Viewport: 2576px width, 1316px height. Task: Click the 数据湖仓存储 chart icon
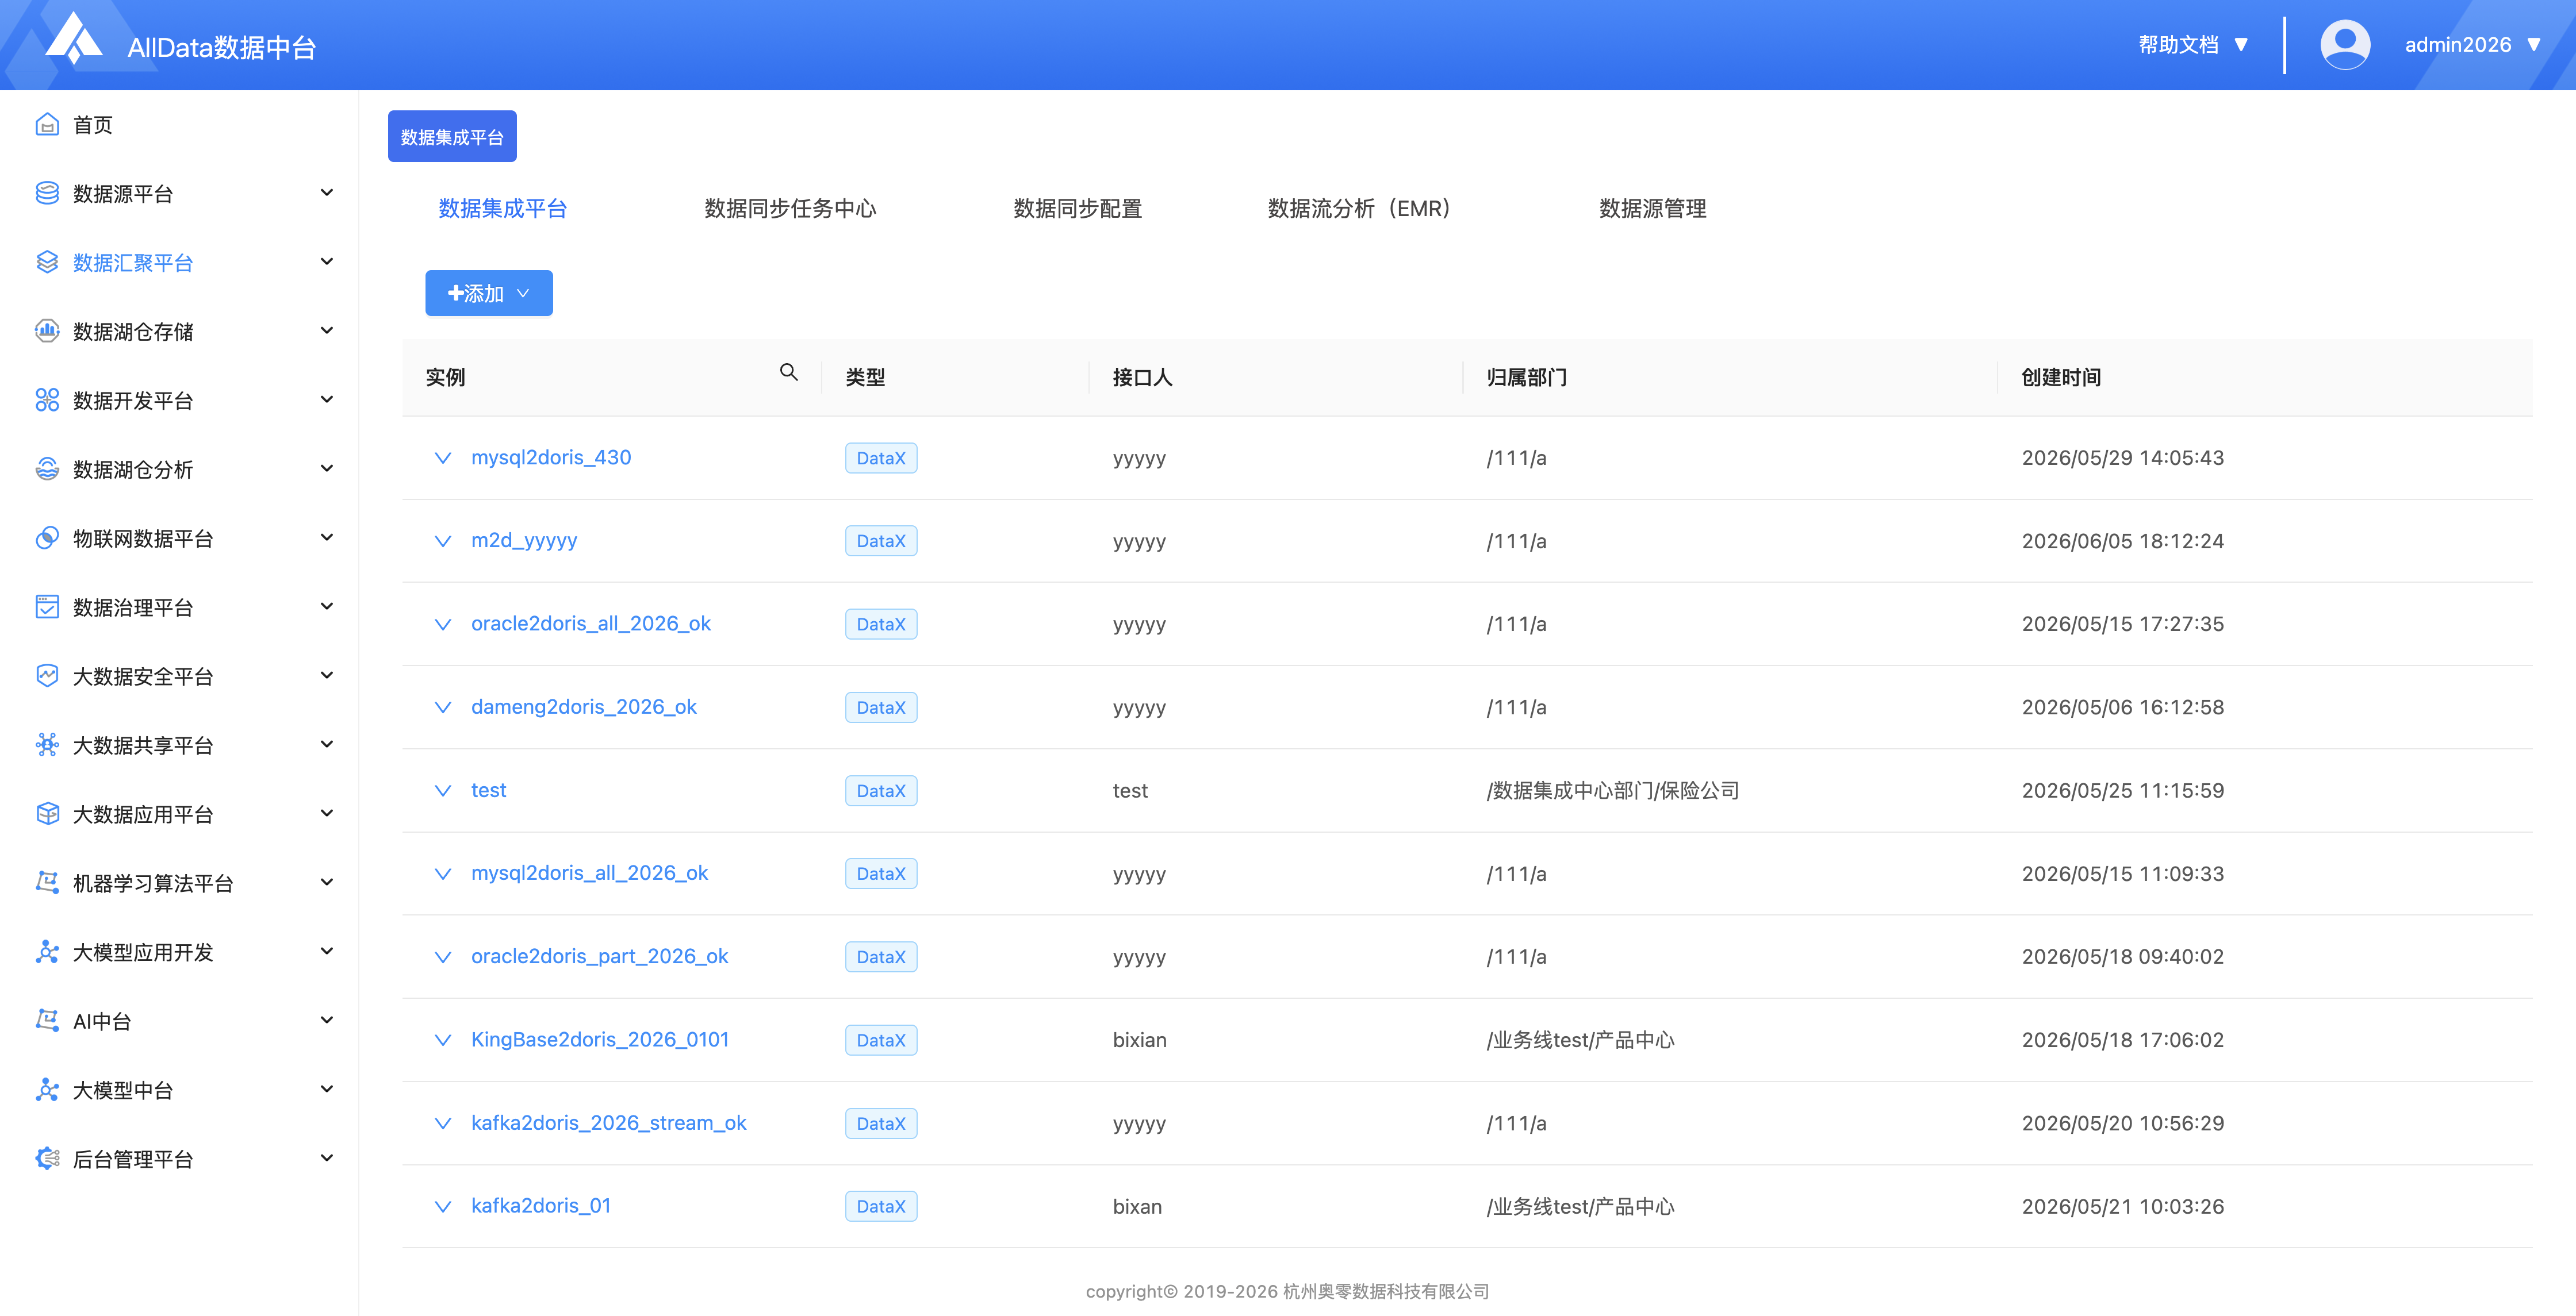[47, 331]
